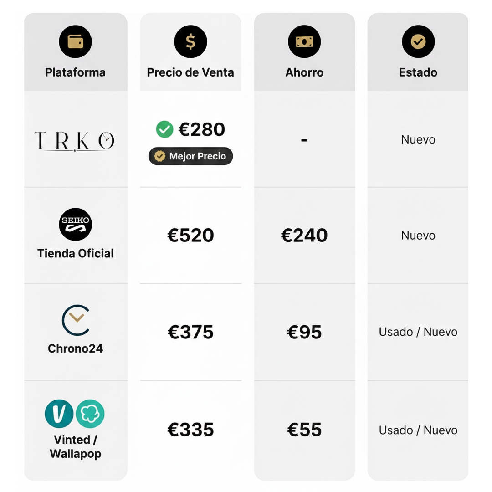Click the dollar sign icon

click(x=190, y=42)
